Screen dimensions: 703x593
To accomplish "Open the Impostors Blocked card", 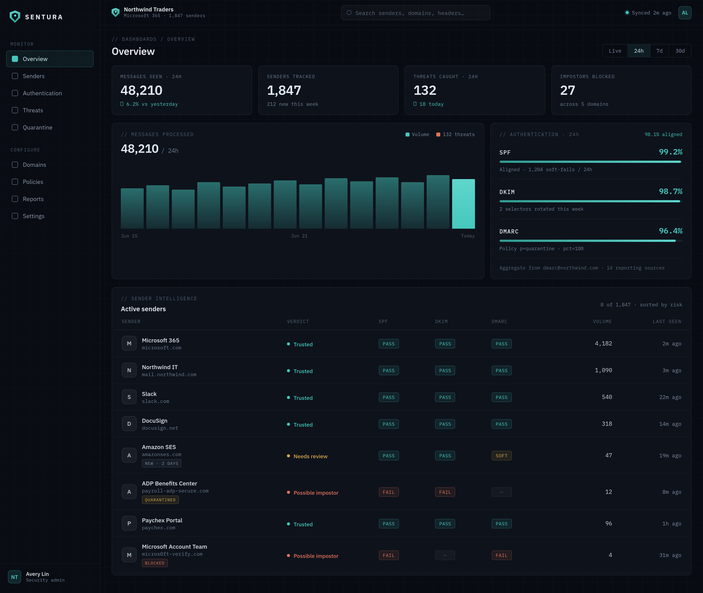I will coord(621,90).
